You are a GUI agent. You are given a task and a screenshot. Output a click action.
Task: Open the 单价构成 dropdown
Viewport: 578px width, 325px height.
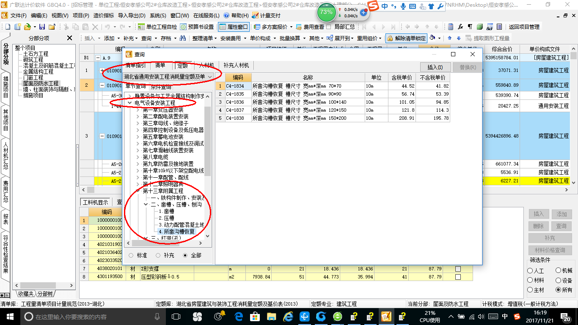point(262,38)
